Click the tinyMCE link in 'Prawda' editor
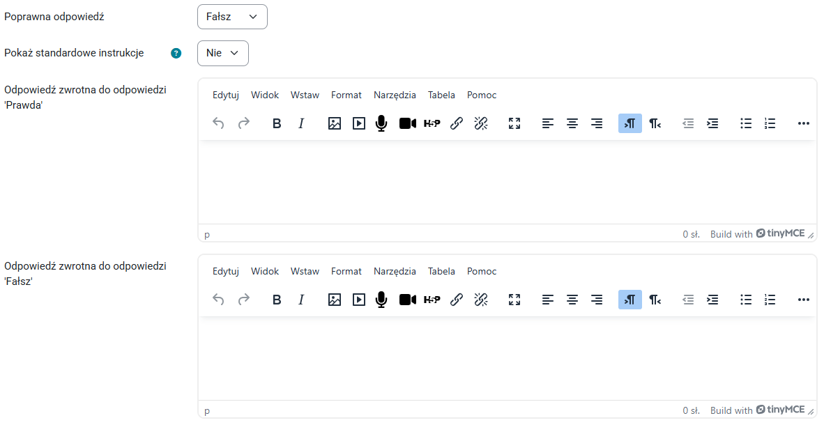824x425 pixels. coord(780,234)
